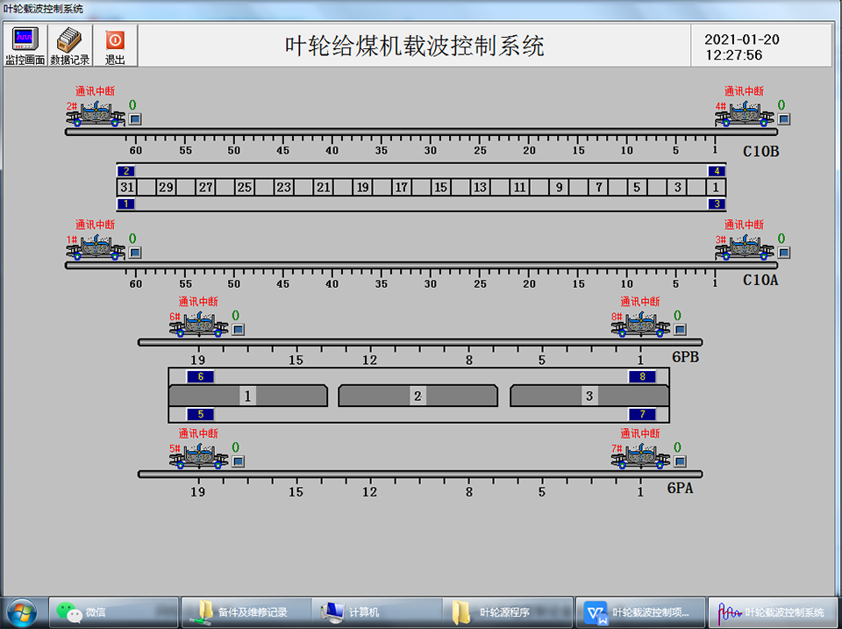842x629 pixels.
Task: Click blue position marker 2 above bunkers
Action: pos(126,171)
